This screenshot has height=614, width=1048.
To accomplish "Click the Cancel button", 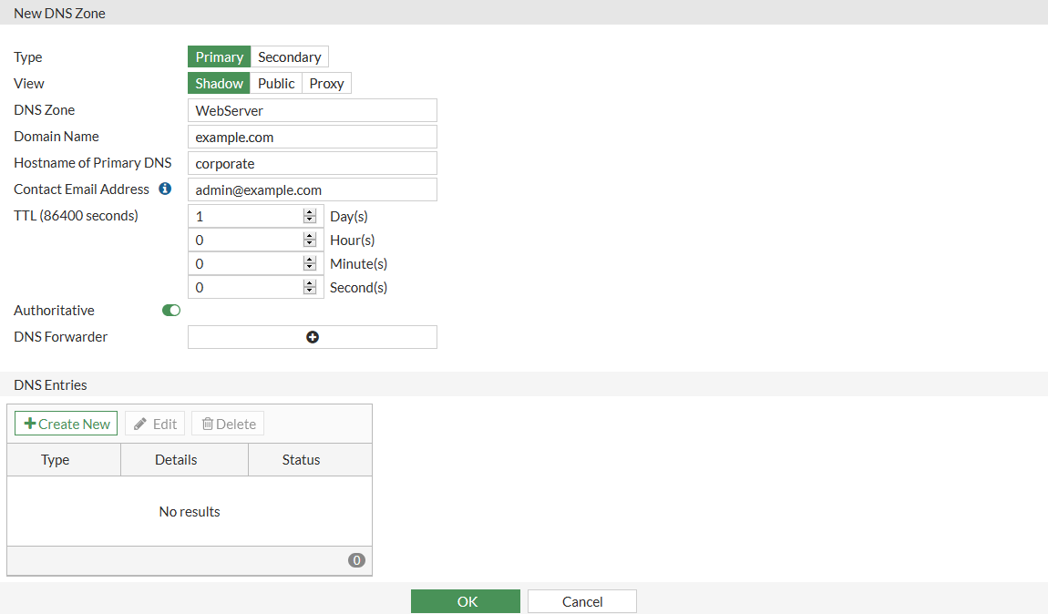I will point(581,601).
